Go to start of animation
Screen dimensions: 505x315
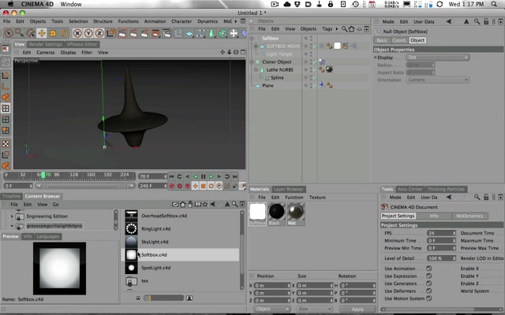(x=172, y=176)
